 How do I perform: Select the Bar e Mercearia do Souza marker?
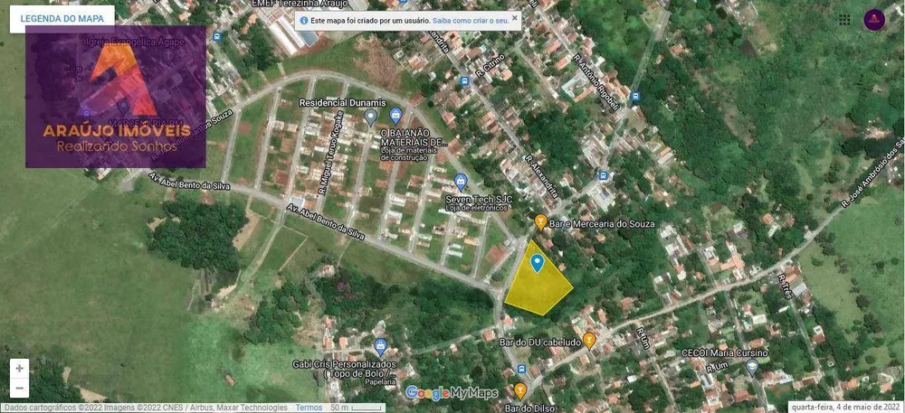coord(540,221)
